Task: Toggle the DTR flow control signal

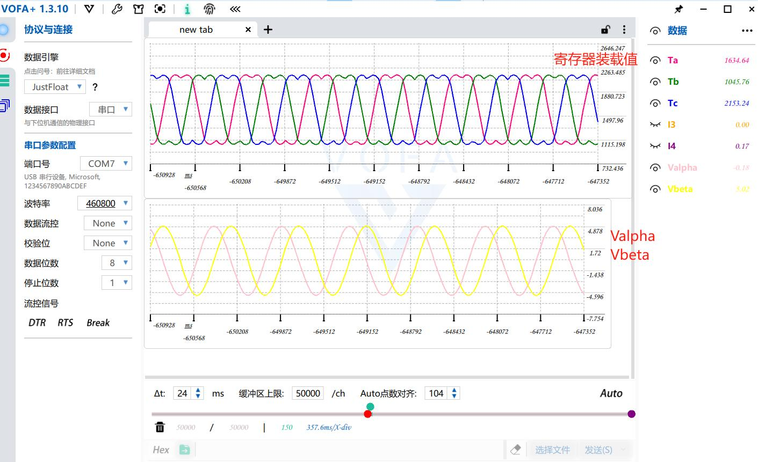Action: coord(37,322)
